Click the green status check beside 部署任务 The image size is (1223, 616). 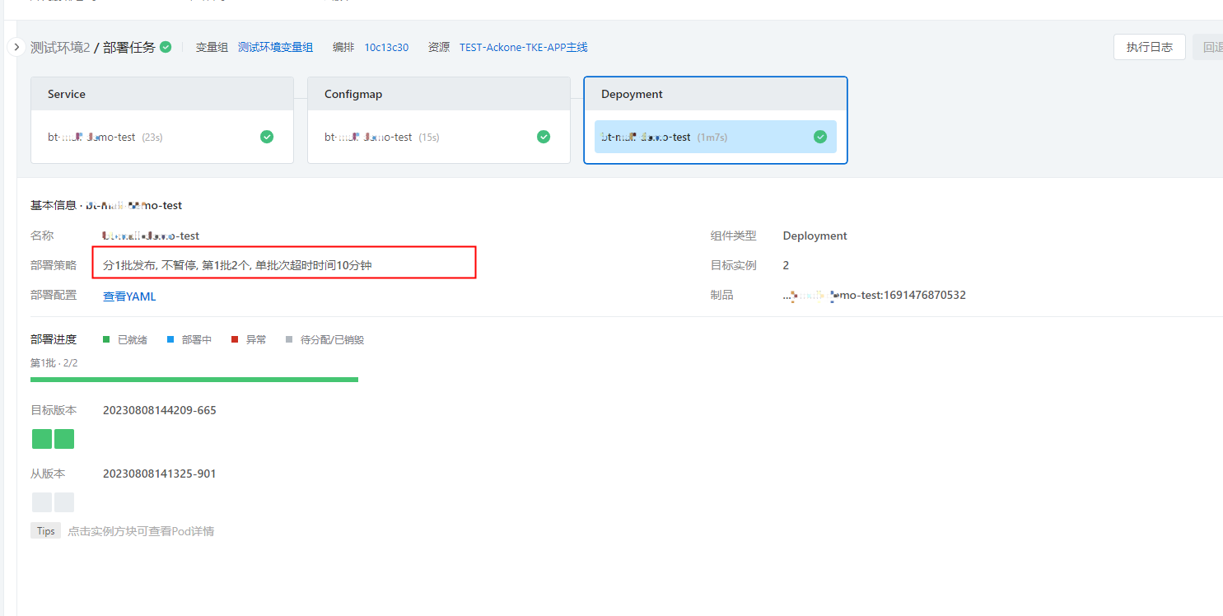[x=166, y=47]
